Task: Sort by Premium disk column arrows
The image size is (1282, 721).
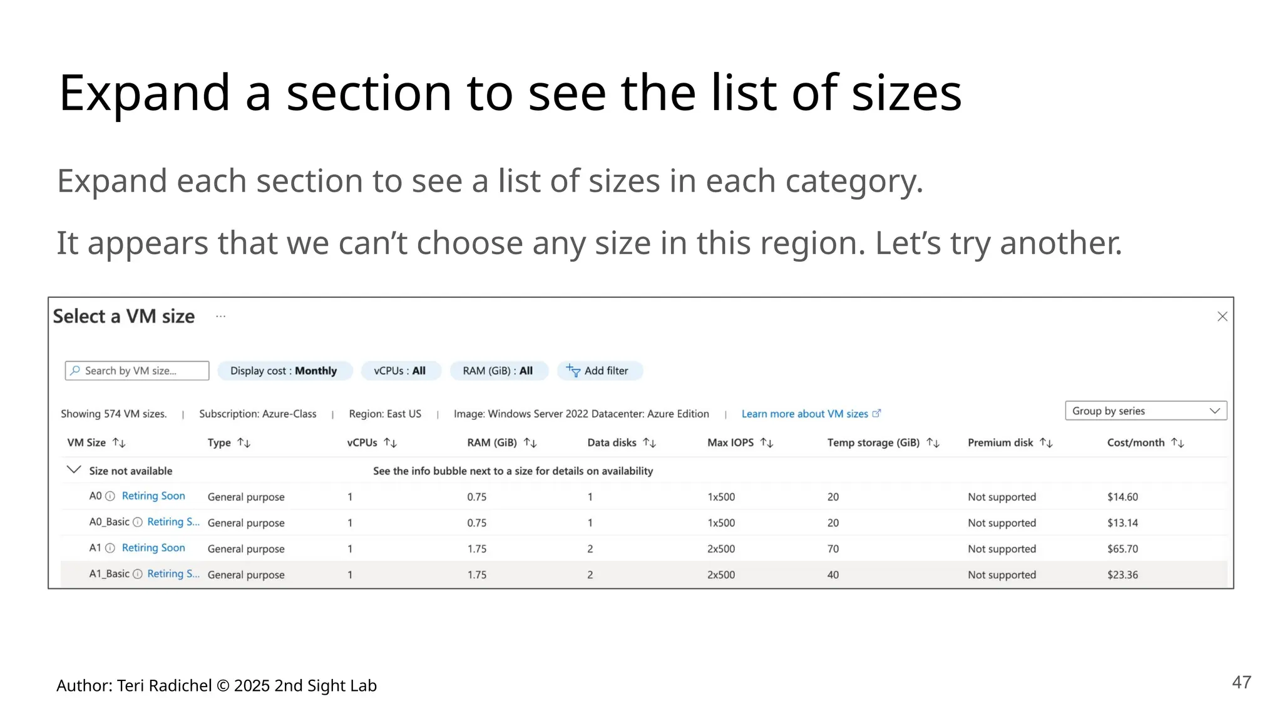Action: pos(1047,442)
